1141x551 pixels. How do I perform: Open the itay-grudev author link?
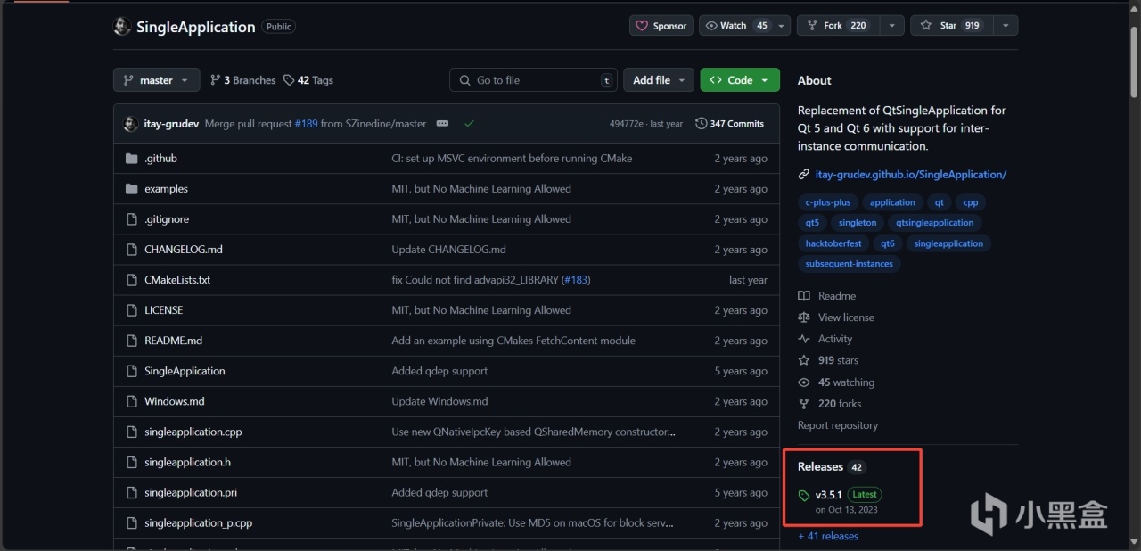tap(172, 124)
